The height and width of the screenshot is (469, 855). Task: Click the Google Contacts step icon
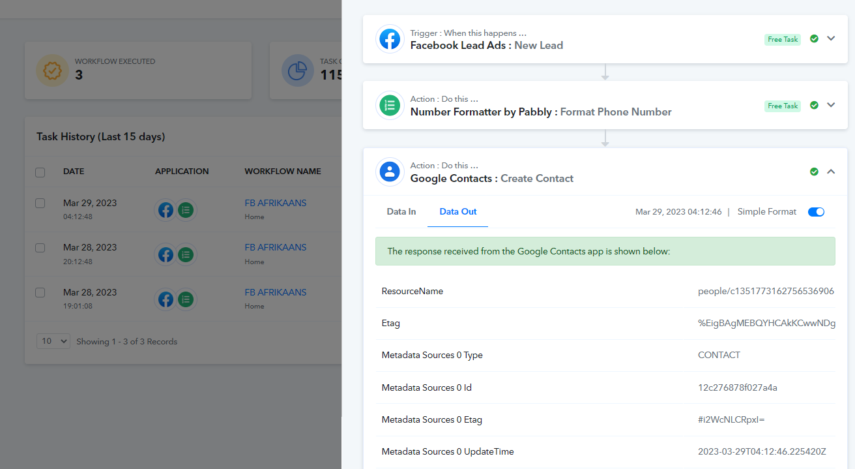tap(390, 172)
